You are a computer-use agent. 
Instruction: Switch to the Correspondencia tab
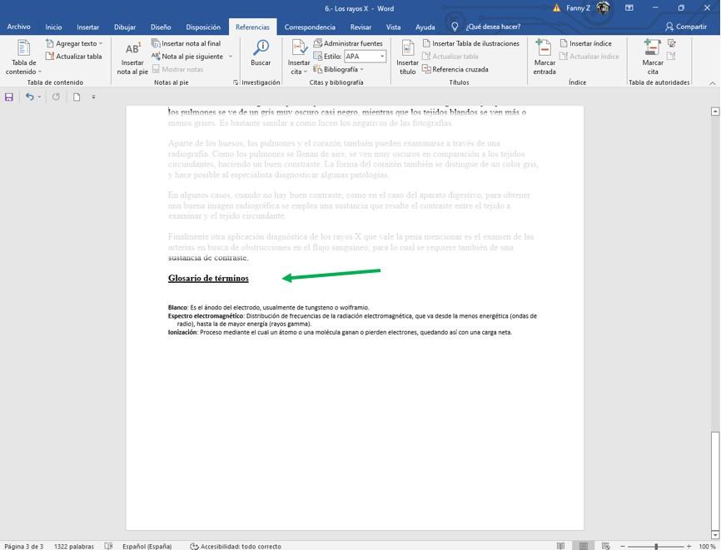tap(308, 27)
